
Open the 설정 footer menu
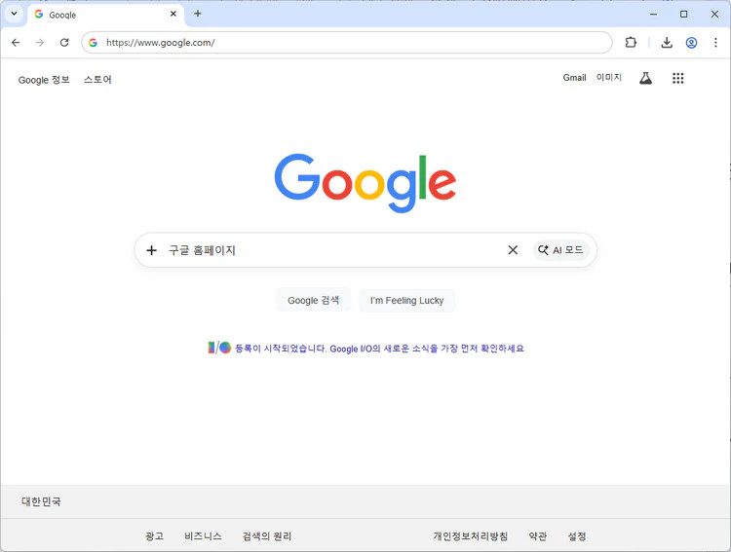coord(577,536)
